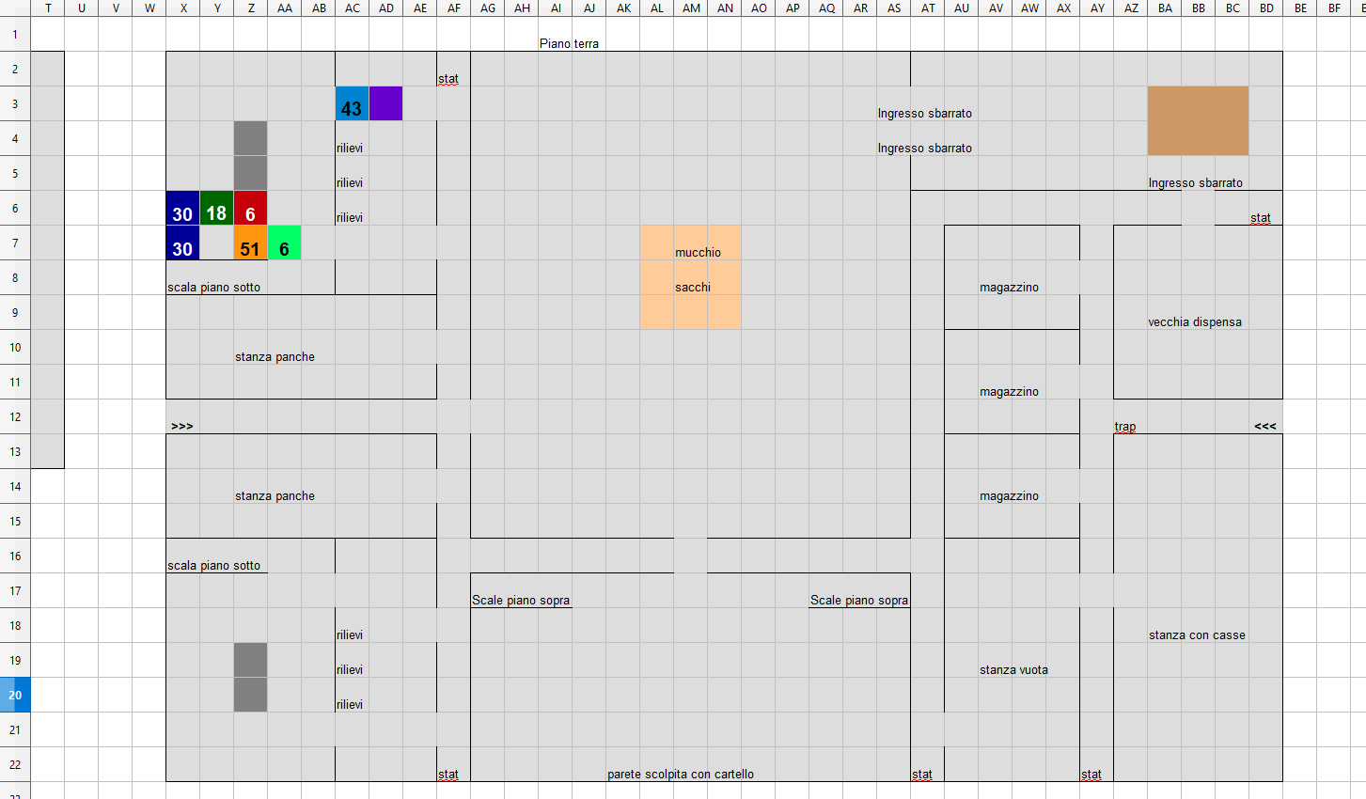
Task: Select entire column AM via its header
Action: point(691,8)
